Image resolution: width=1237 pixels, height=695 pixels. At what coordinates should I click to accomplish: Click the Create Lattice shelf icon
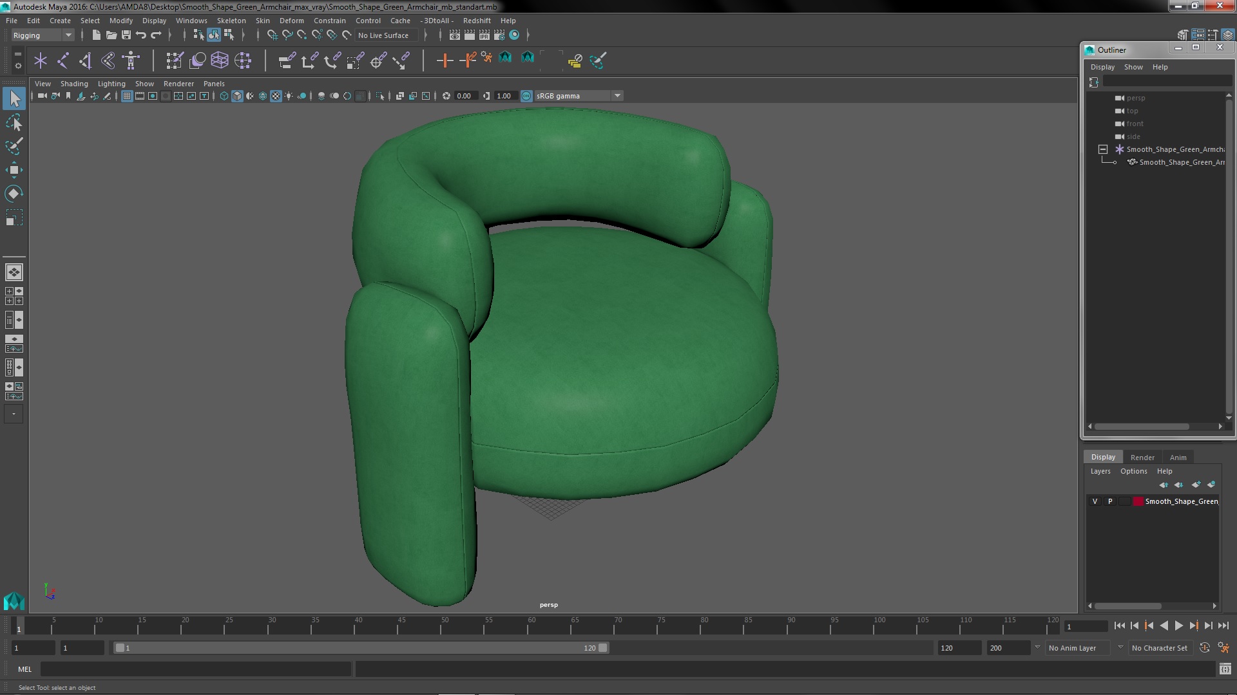tap(220, 60)
